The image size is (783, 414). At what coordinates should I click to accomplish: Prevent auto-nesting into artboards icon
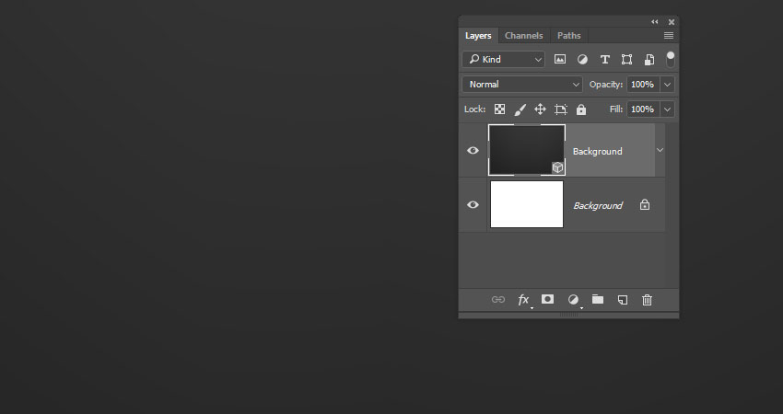tap(561, 109)
